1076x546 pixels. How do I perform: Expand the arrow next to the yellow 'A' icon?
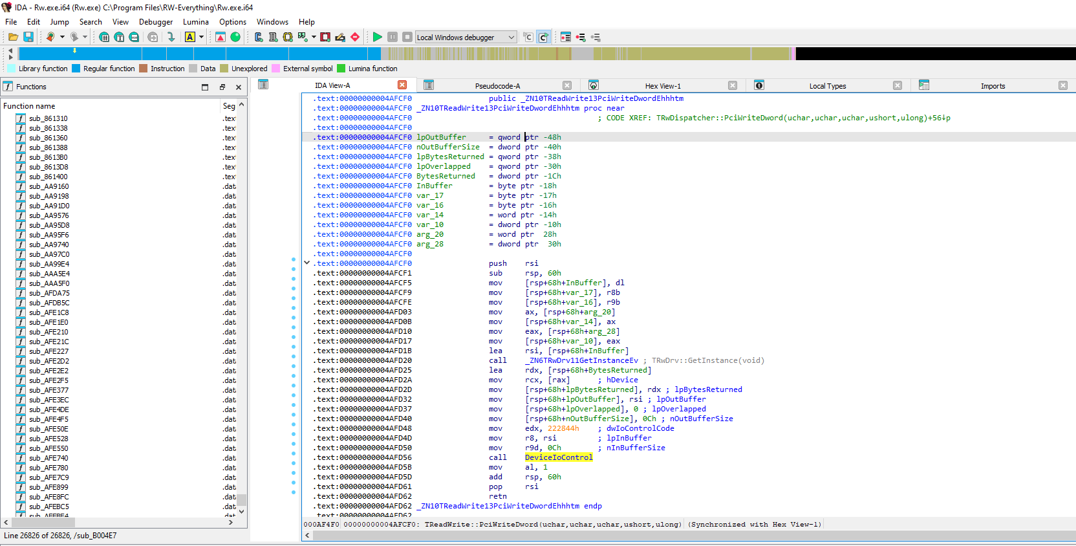click(202, 38)
